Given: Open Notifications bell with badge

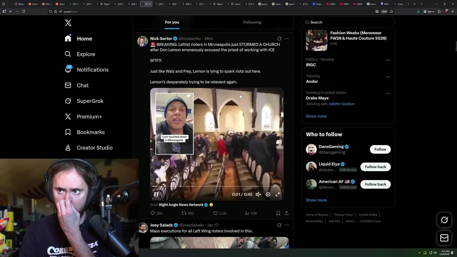Looking at the screenshot, I should (x=68, y=69).
